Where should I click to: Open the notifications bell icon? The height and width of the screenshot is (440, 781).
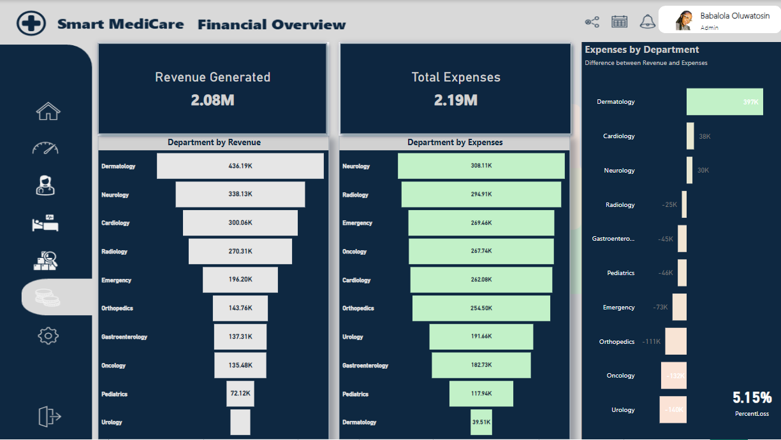pos(647,22)
